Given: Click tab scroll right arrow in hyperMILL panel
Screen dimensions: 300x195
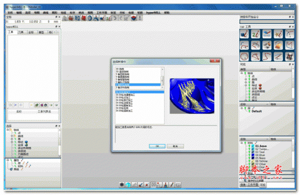Looking at the screenshot, I should pos(58,32).
